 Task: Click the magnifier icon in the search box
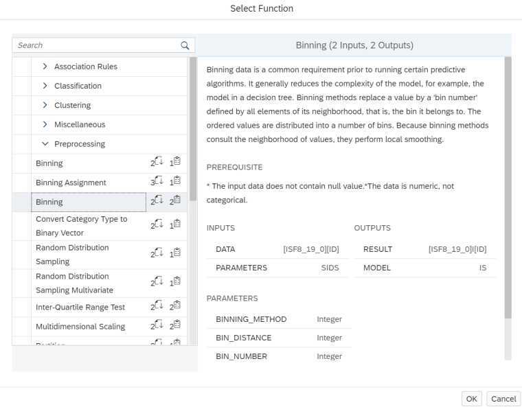pos(184,45)
